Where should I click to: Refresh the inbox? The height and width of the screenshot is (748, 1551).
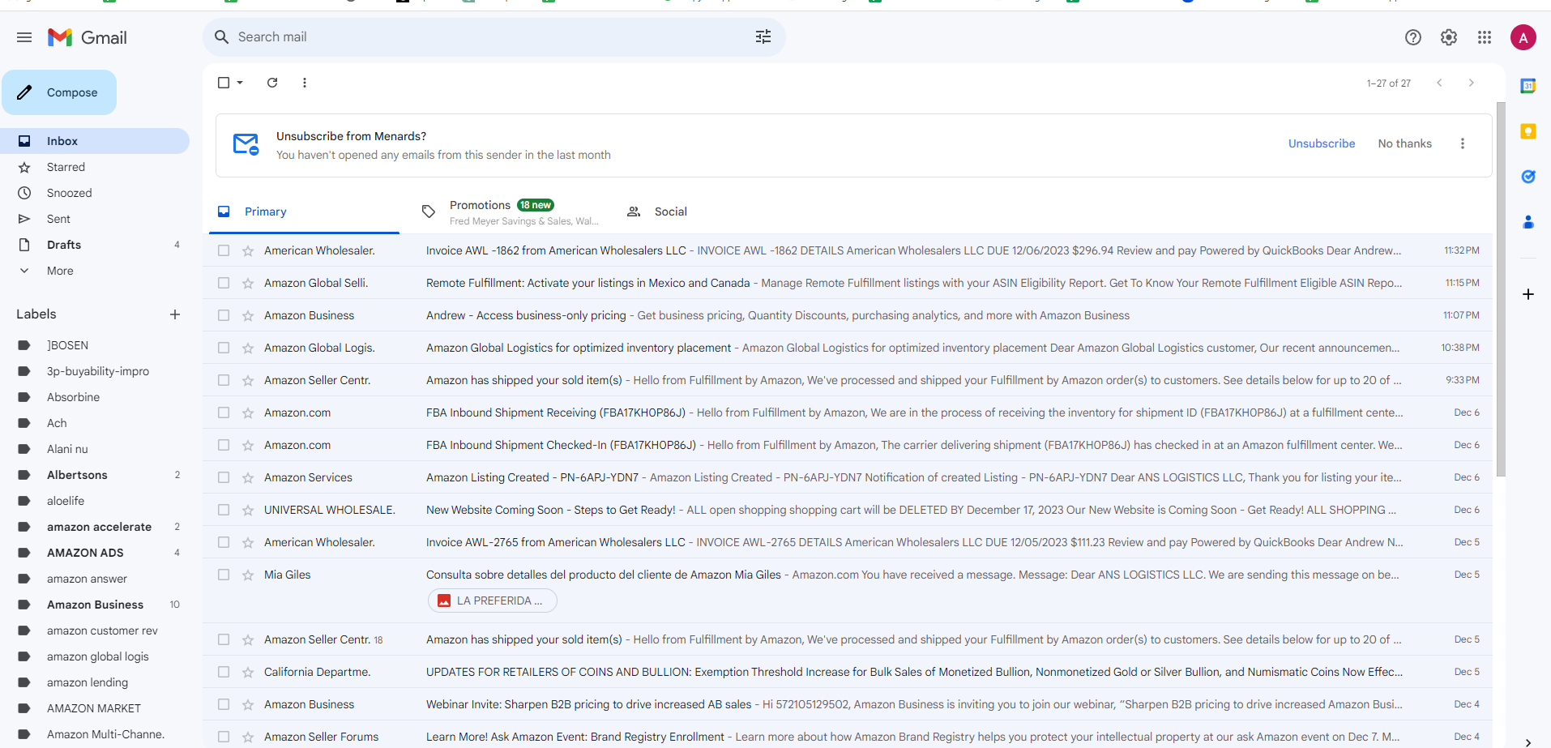tap(272, 83)
